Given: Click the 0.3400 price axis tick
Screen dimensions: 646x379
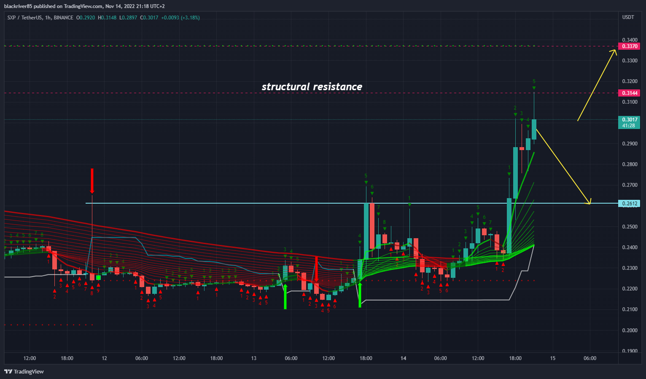Looking at the screenshot, I should pos(630,40).
